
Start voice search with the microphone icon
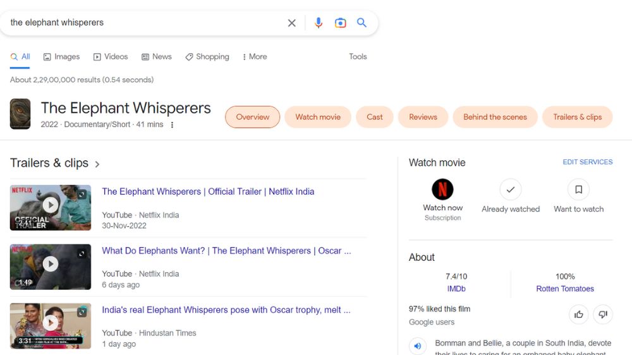click(x=319, y=23)
